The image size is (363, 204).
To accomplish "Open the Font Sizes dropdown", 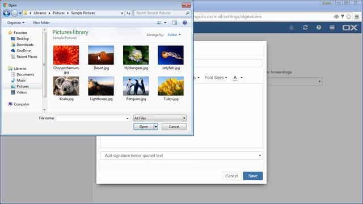I will pos(216,78).
